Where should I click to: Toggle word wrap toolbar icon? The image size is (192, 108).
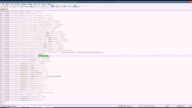(x=47, y=6)
